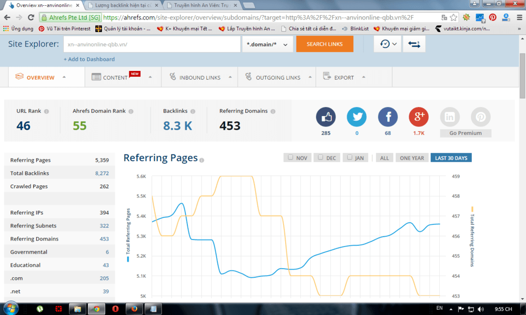Image resolution: width=526 pixels, height=315 pixels.
Task: Click the info icon beside URL Rank
Action: tap(46, 111)
